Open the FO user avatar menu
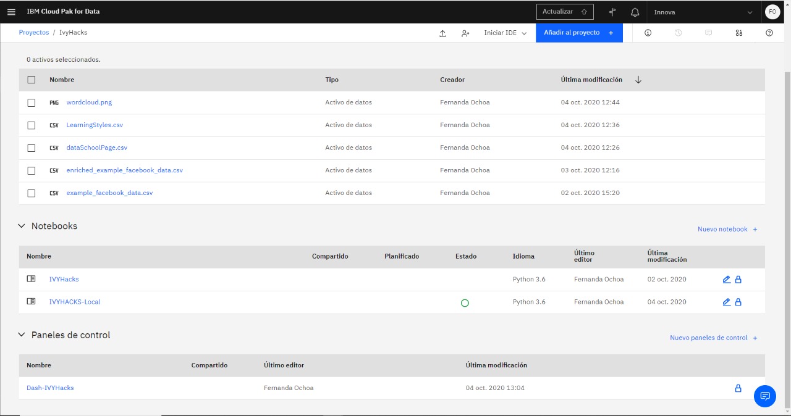This screenshot has height=416, width=791. [x=772, y=12]
